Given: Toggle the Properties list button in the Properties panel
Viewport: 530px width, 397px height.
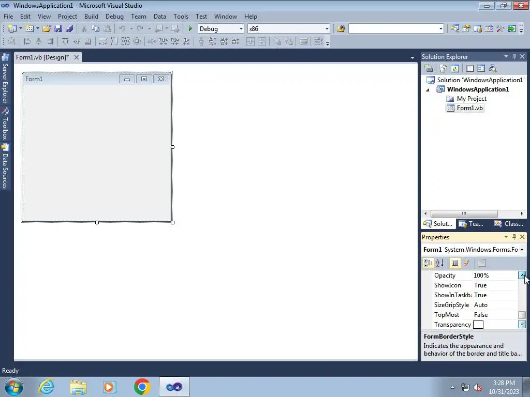Looking at the screenshot, I should click(455, 263).
